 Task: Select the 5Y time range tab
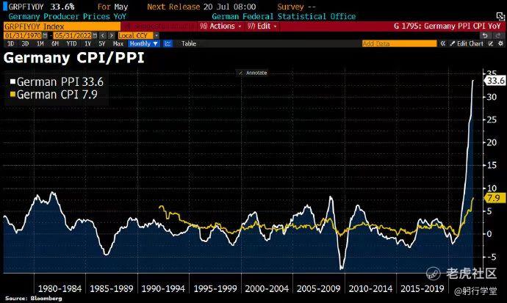click(x=102, y=43)
